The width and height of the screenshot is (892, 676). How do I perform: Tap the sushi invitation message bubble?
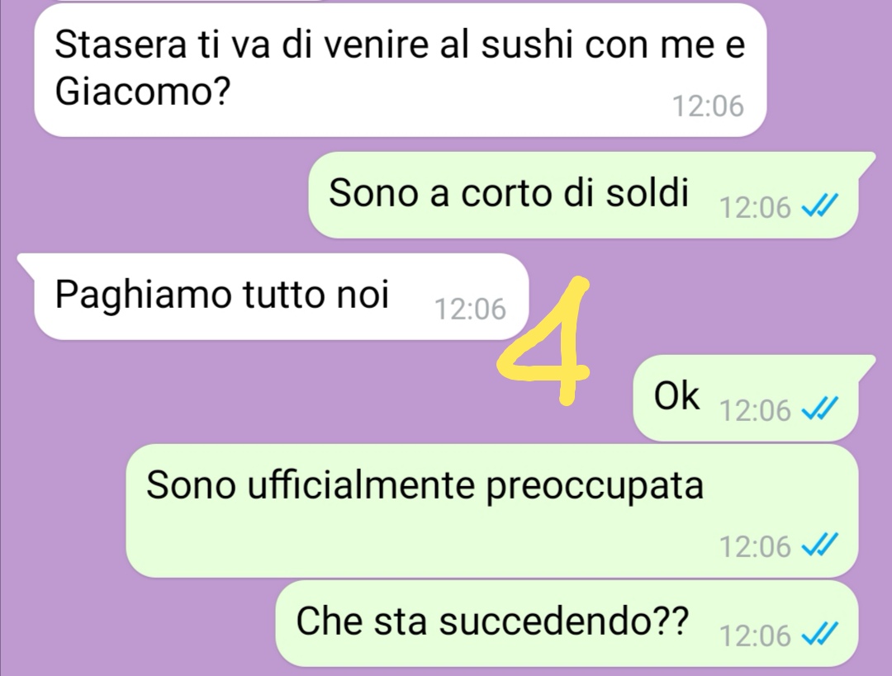(x=400, y=70)
